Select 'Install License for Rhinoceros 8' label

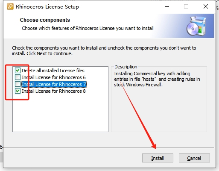coord(54,91)
